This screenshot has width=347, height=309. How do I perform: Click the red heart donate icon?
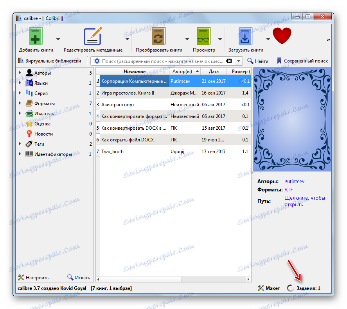tap(282, 36)
